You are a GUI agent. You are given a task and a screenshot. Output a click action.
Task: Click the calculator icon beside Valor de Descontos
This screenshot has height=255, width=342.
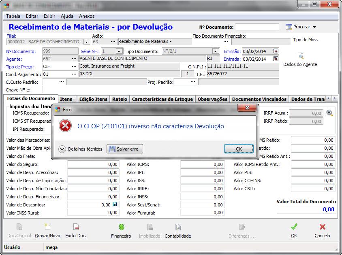115,204
